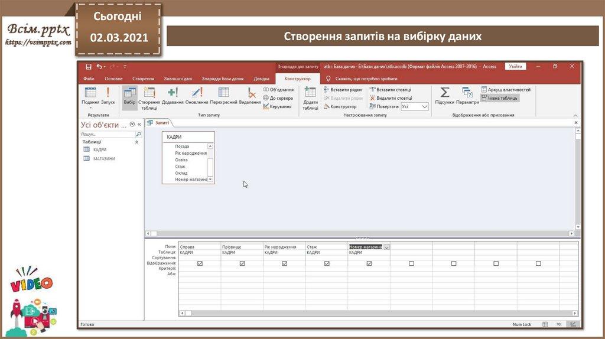Run the query with Запуск button
Image resolution: width=605 pixels, height=339 pixels.
pos(108,96)
